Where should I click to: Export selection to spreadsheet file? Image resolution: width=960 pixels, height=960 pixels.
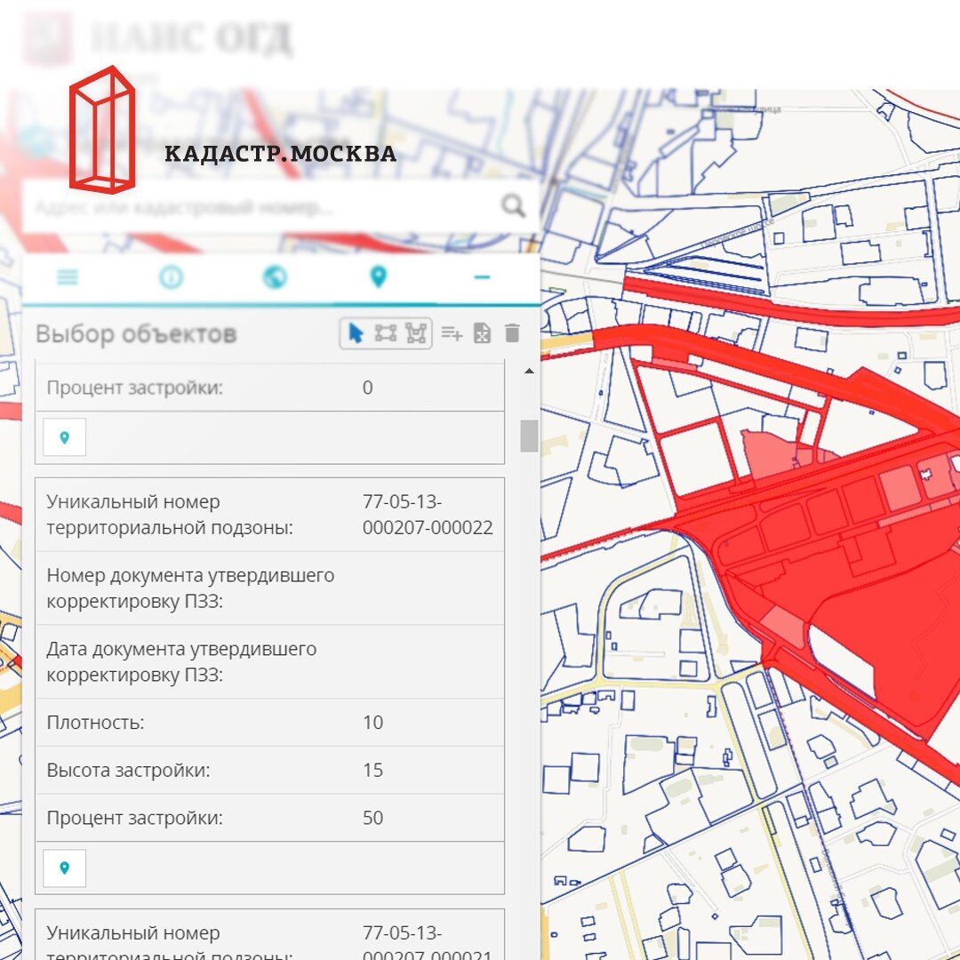click(483, 333)
